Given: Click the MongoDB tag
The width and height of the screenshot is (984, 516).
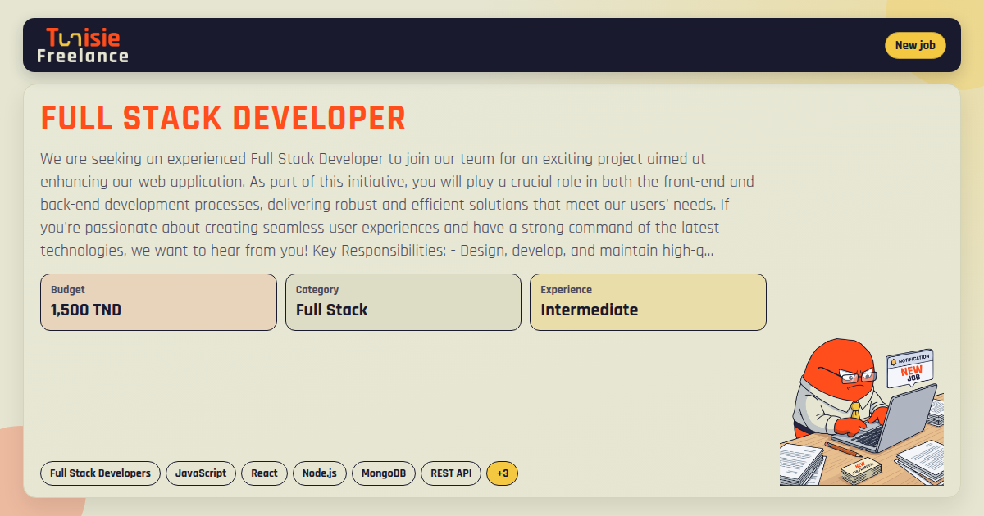Looking at the screenshot, I should coord(384,473).
